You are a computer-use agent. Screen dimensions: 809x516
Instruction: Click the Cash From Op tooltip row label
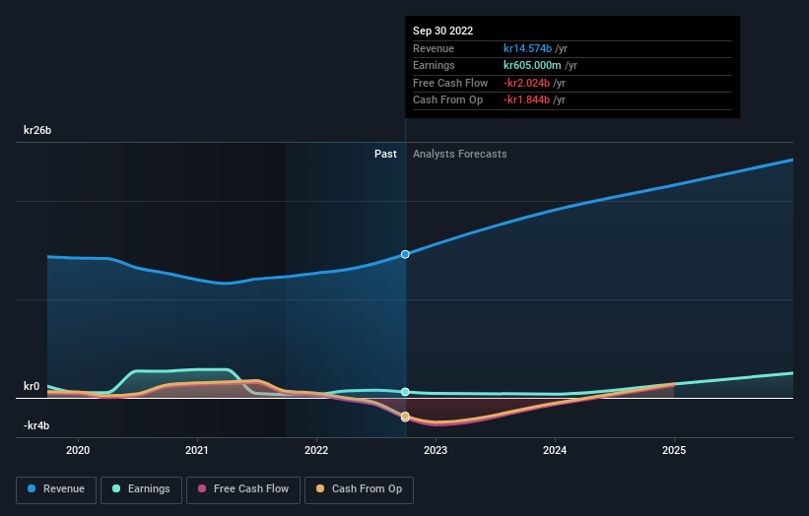[x=447, y=100]
